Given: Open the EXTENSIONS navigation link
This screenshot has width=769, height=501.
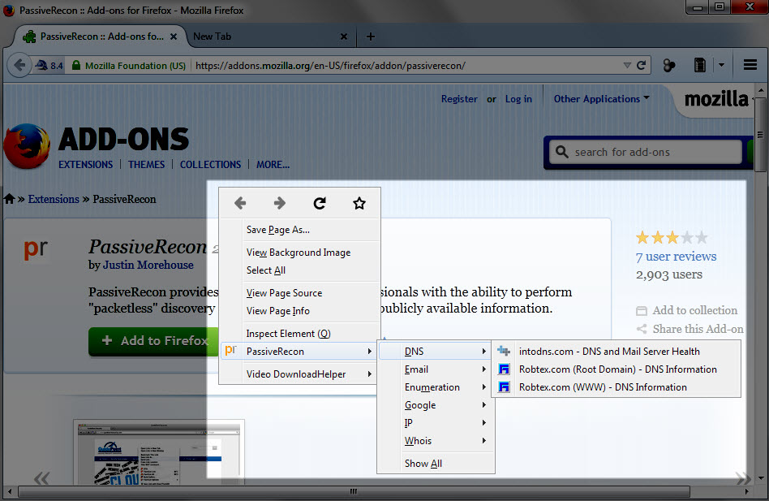Looking at the screenshot, I should click(86, 164).
